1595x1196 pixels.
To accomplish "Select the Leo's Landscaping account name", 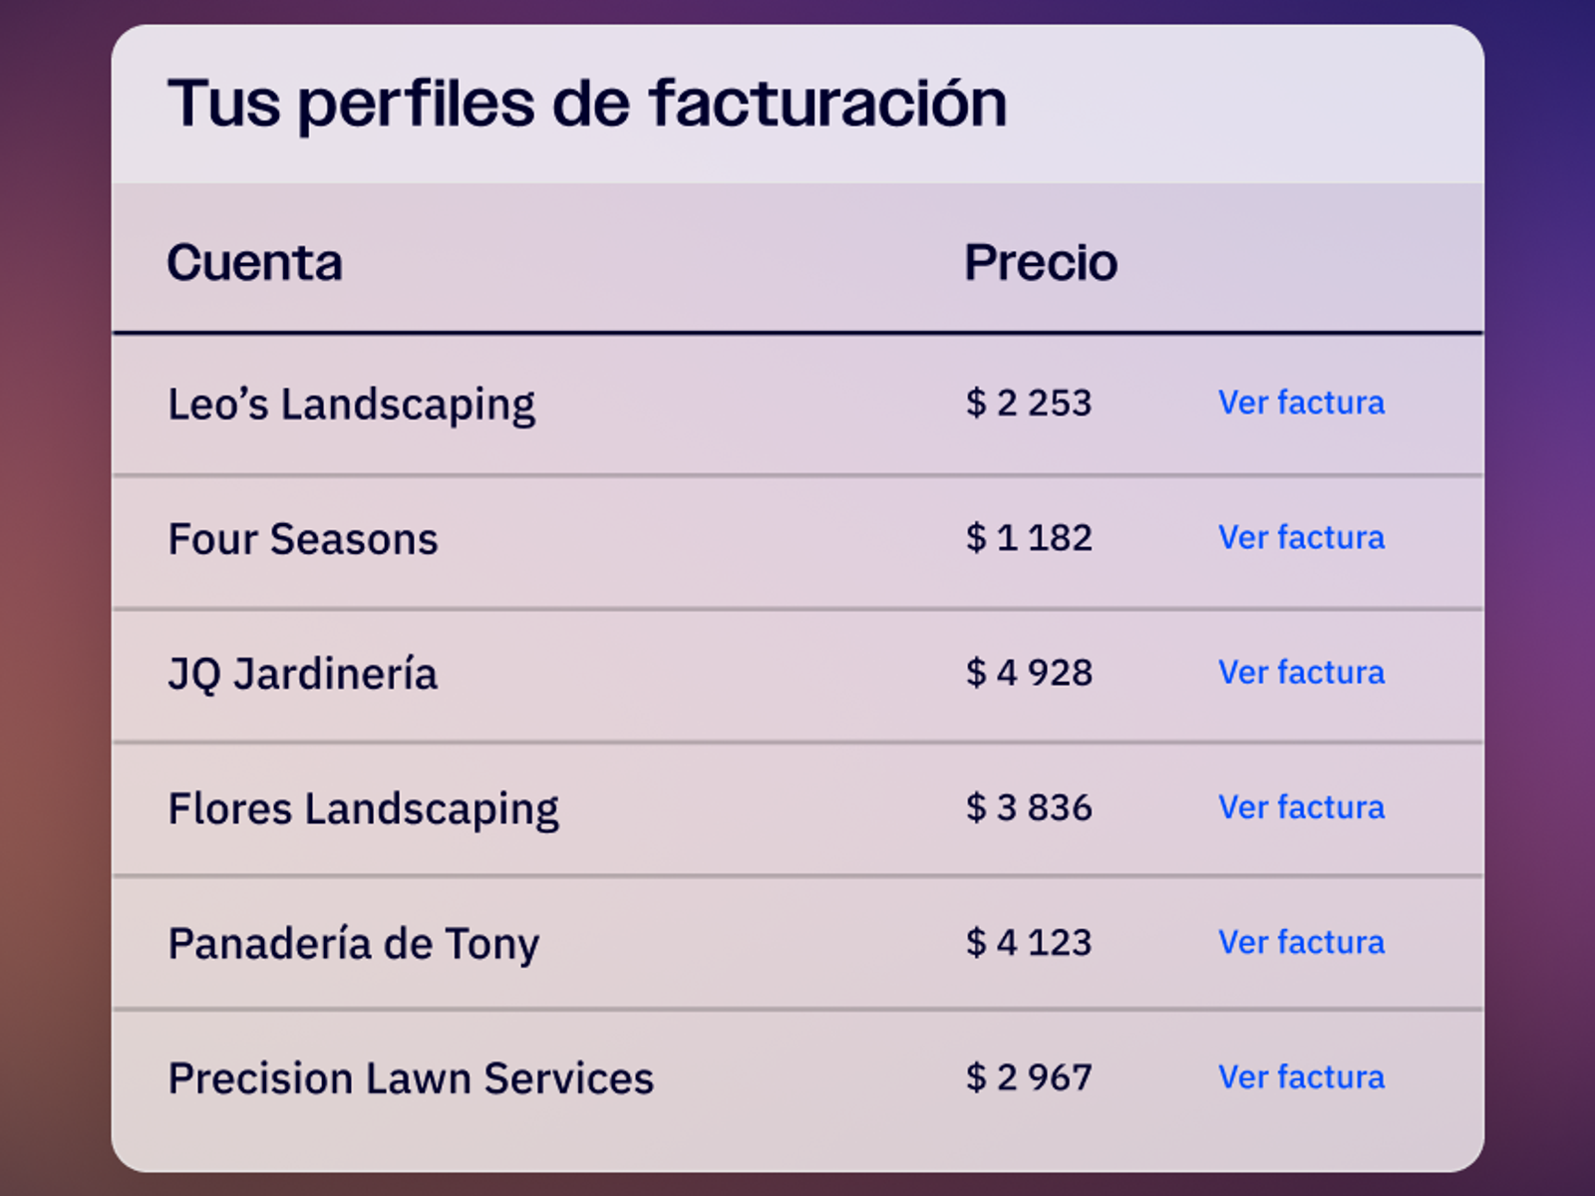I will click(x=351, y=405).
